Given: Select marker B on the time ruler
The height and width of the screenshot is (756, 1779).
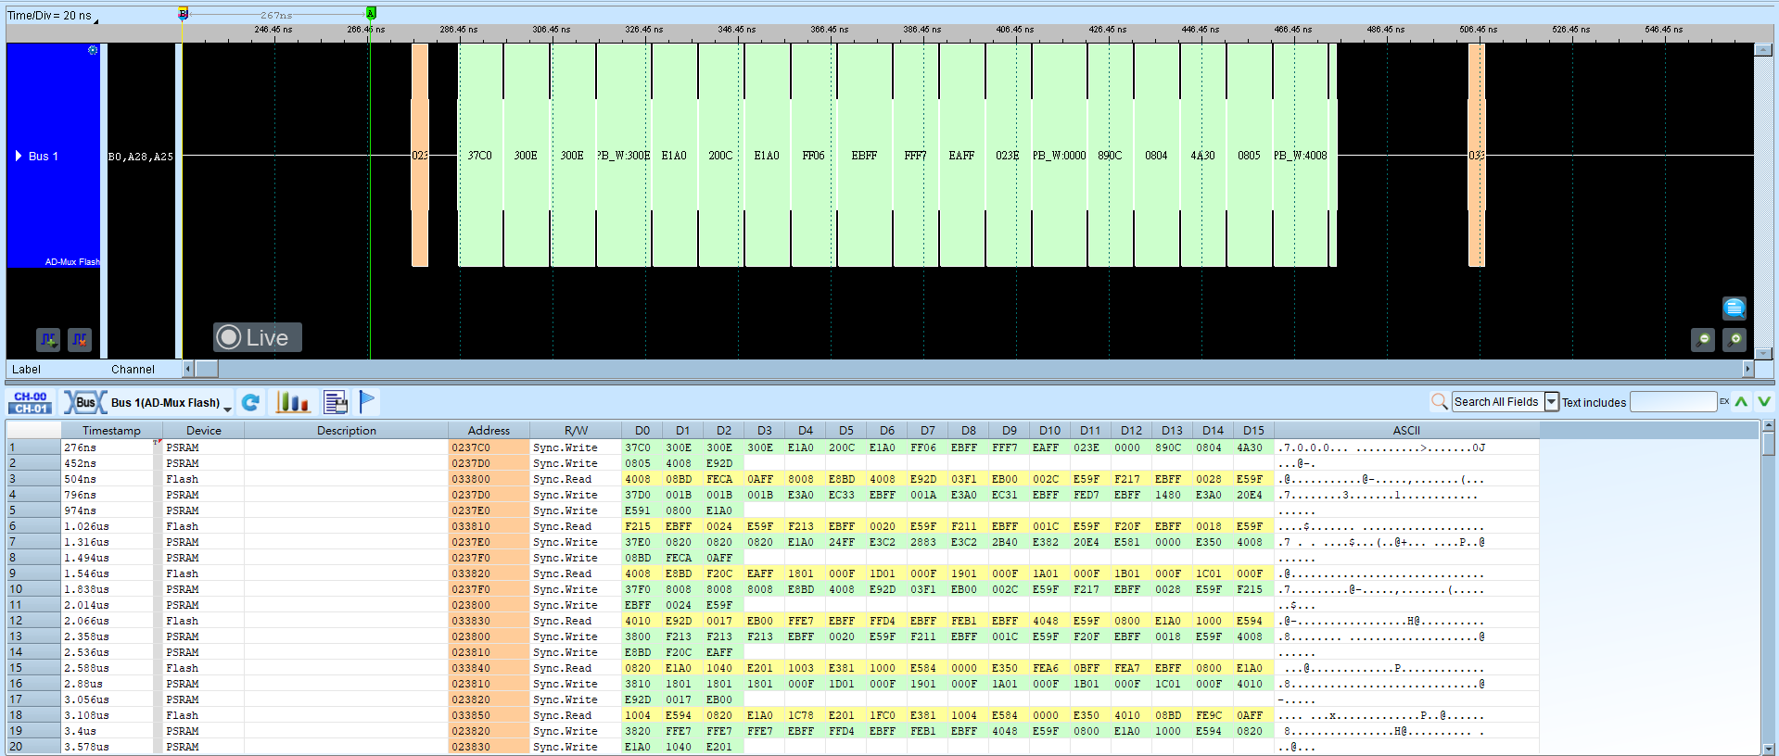Looking at the screenshot, I should tap(183, 13).
